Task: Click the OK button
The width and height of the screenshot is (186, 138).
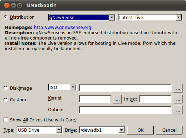Action: pyautogui.click(x=140, y=130)
